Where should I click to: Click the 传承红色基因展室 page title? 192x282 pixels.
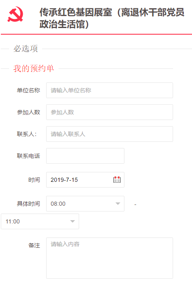point(112,18)
